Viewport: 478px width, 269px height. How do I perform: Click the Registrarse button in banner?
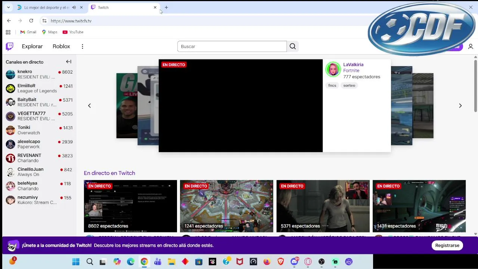pos(447,245)
